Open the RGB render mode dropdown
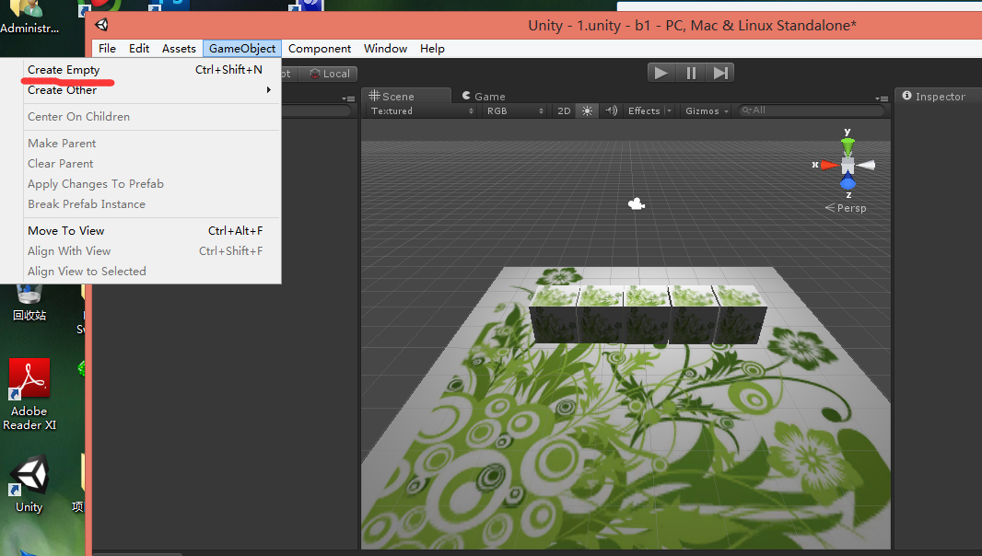 [x=516, y=110]
